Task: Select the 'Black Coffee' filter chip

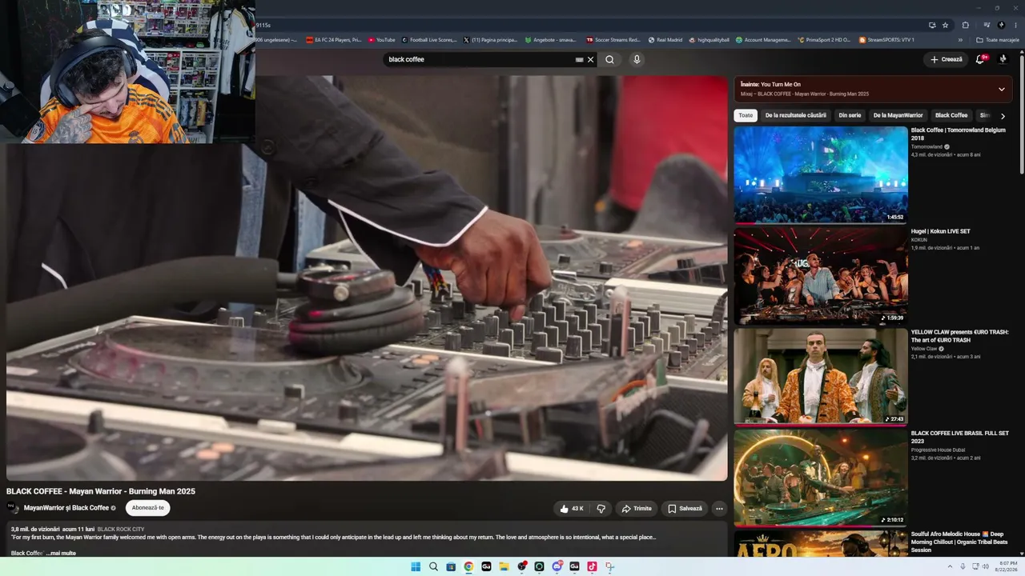Action: (x=951, y=115)
